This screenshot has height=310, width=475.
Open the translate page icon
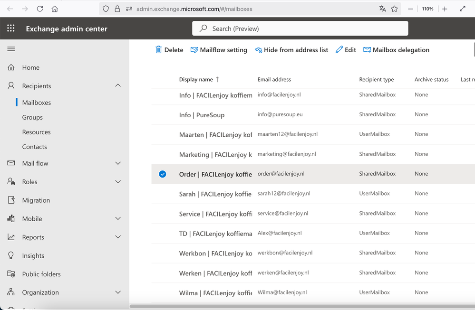pyautogui.click(x=383, y=9)
